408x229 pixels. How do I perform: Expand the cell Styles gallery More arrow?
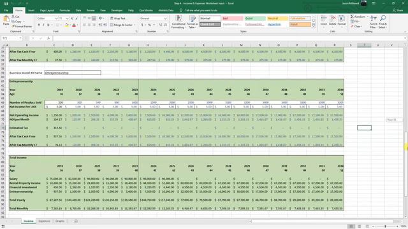pos(314,25)
